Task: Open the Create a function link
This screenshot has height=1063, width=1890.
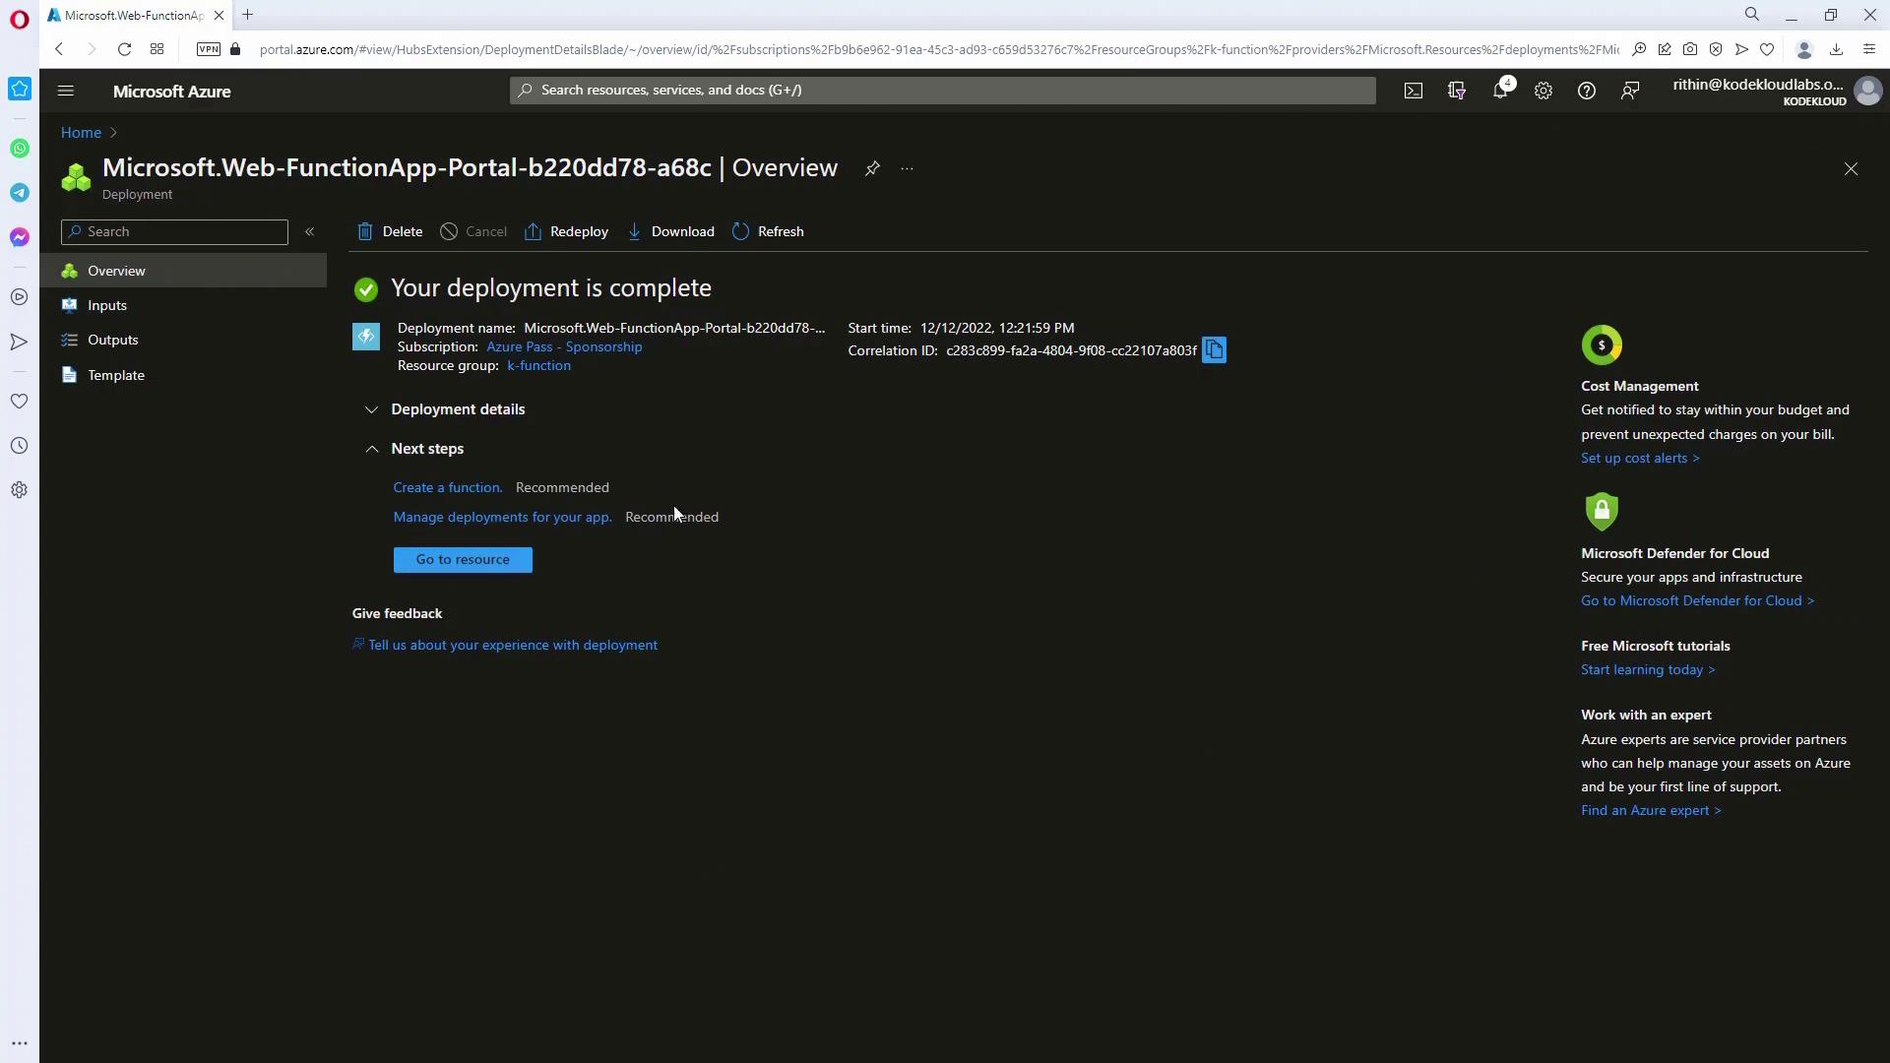Action: click(447, 487)
